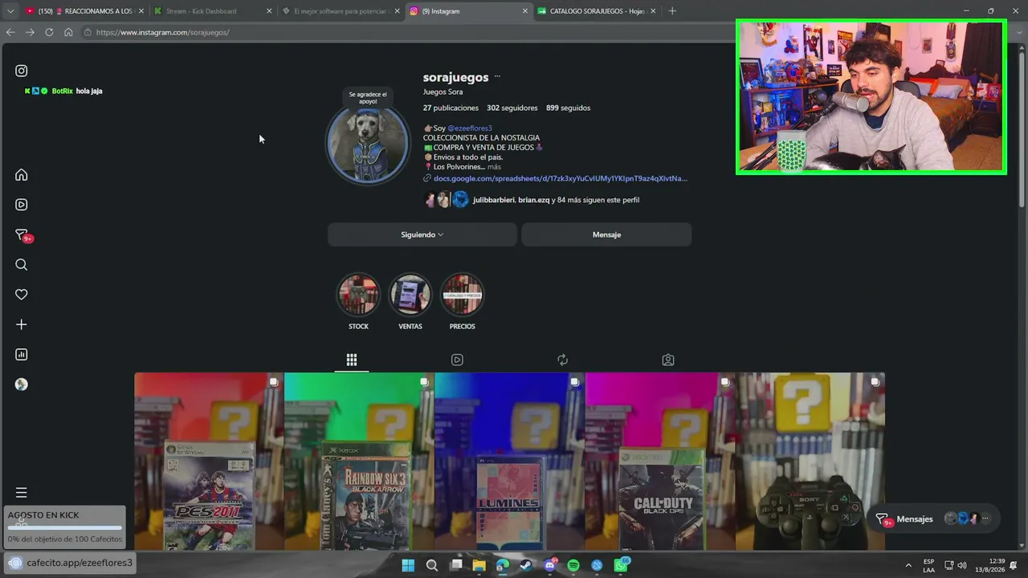Switch to the 'El mejor software' browser tab
This screenshot has width=1028, height=578.
(341, 11)
